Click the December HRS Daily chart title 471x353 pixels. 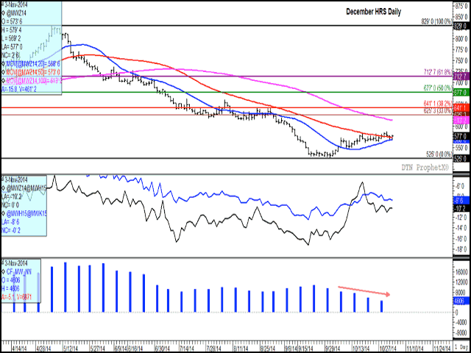(373, 12)
